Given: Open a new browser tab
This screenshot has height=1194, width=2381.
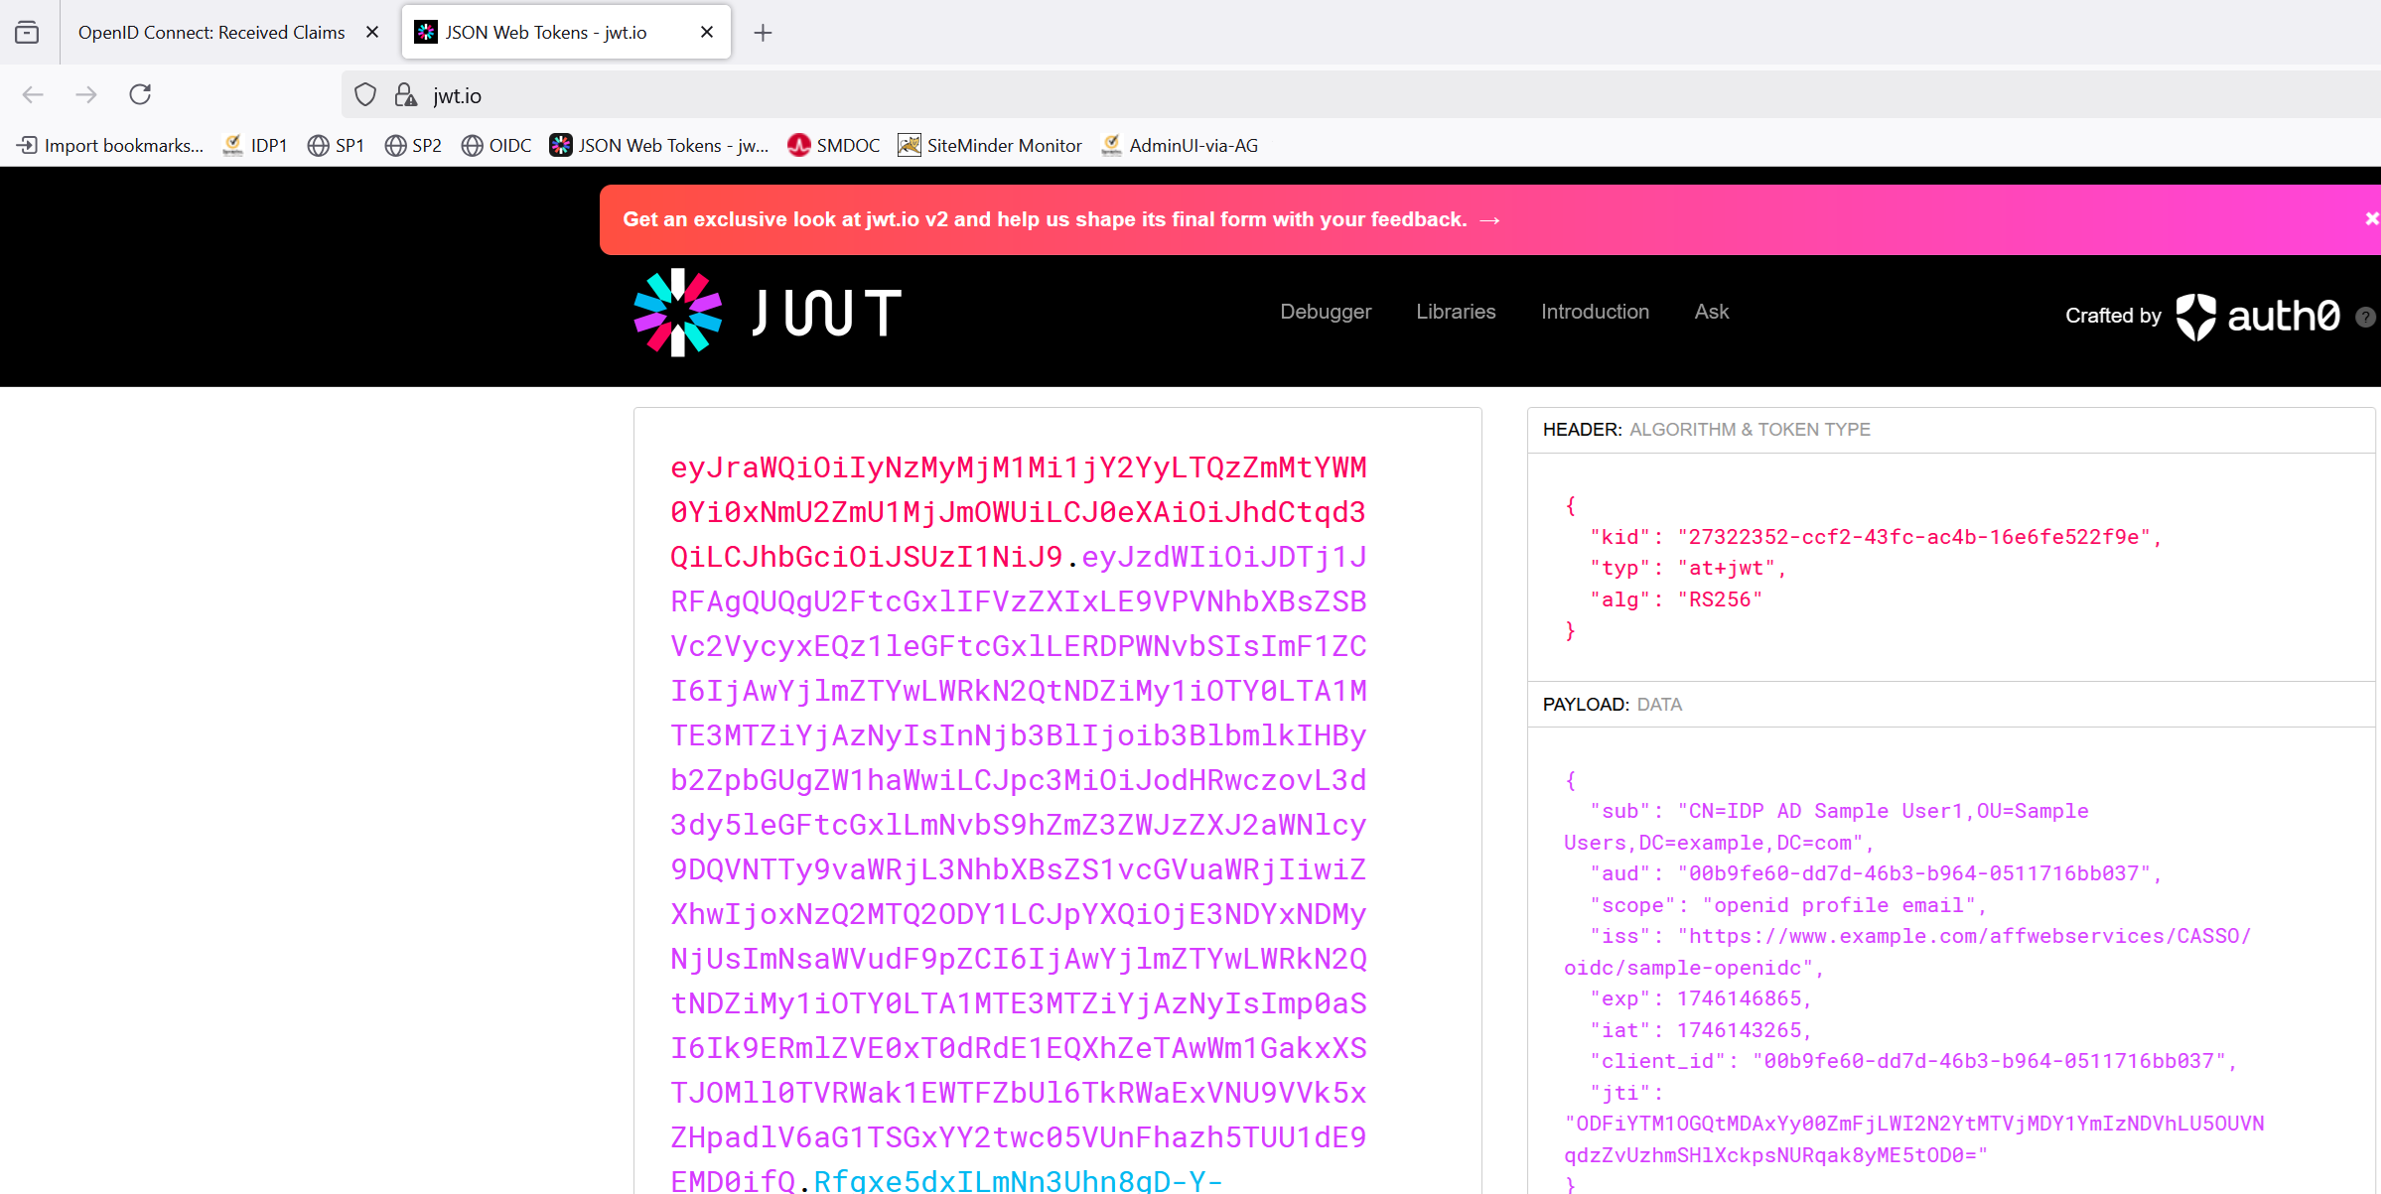Looking at the screenshot, I should (763, 33).
